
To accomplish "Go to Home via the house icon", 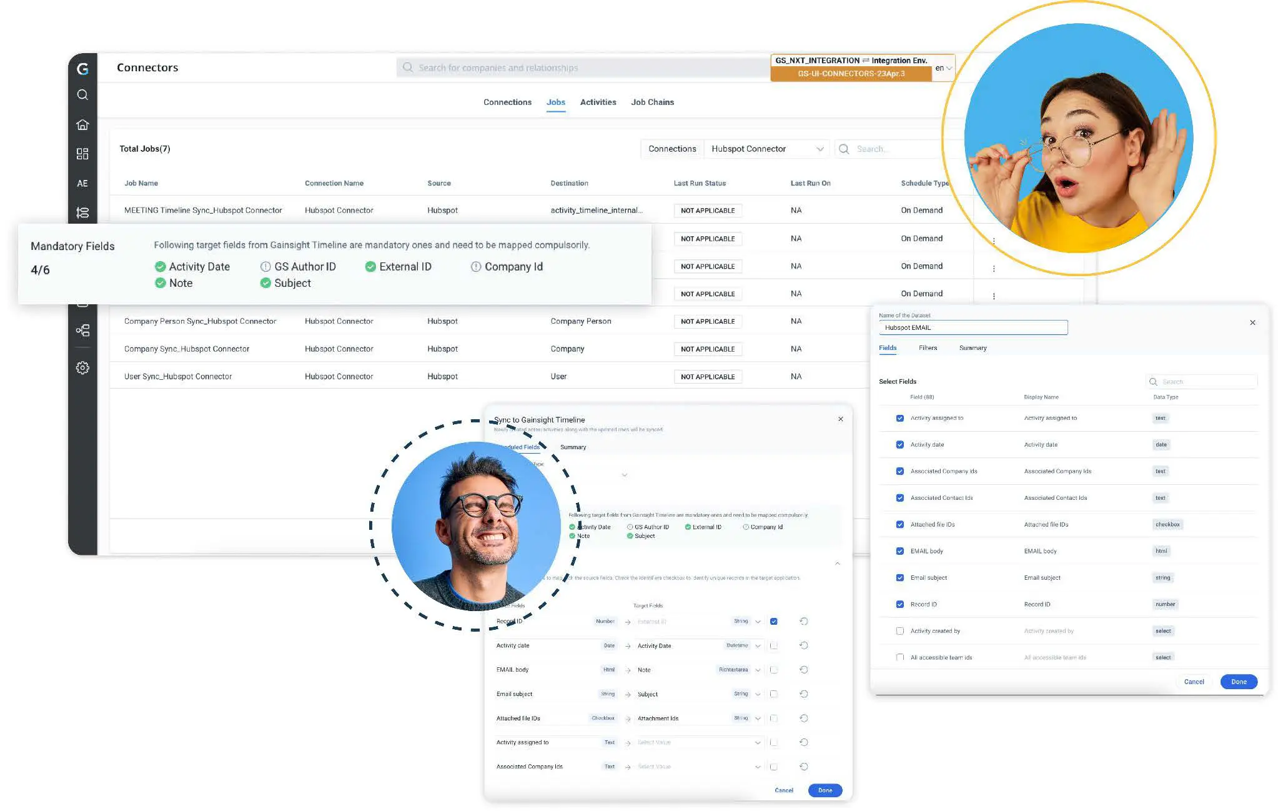I will [82, 124].
